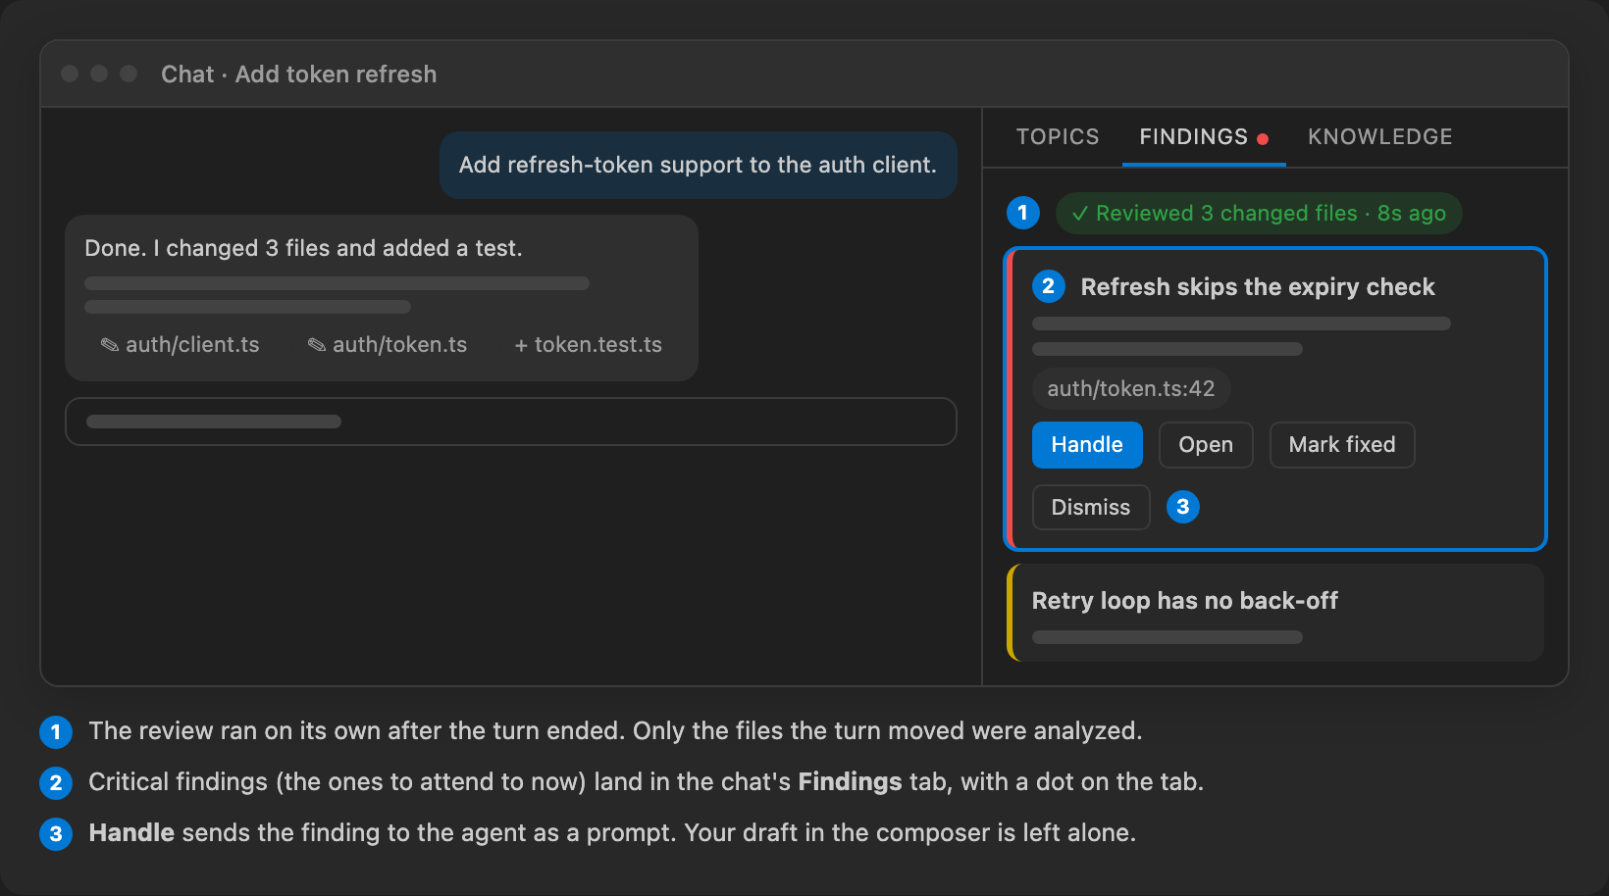Switch to the Topics tab
The height and width of the screenshot is (896, 1609).
(1057, 137)
